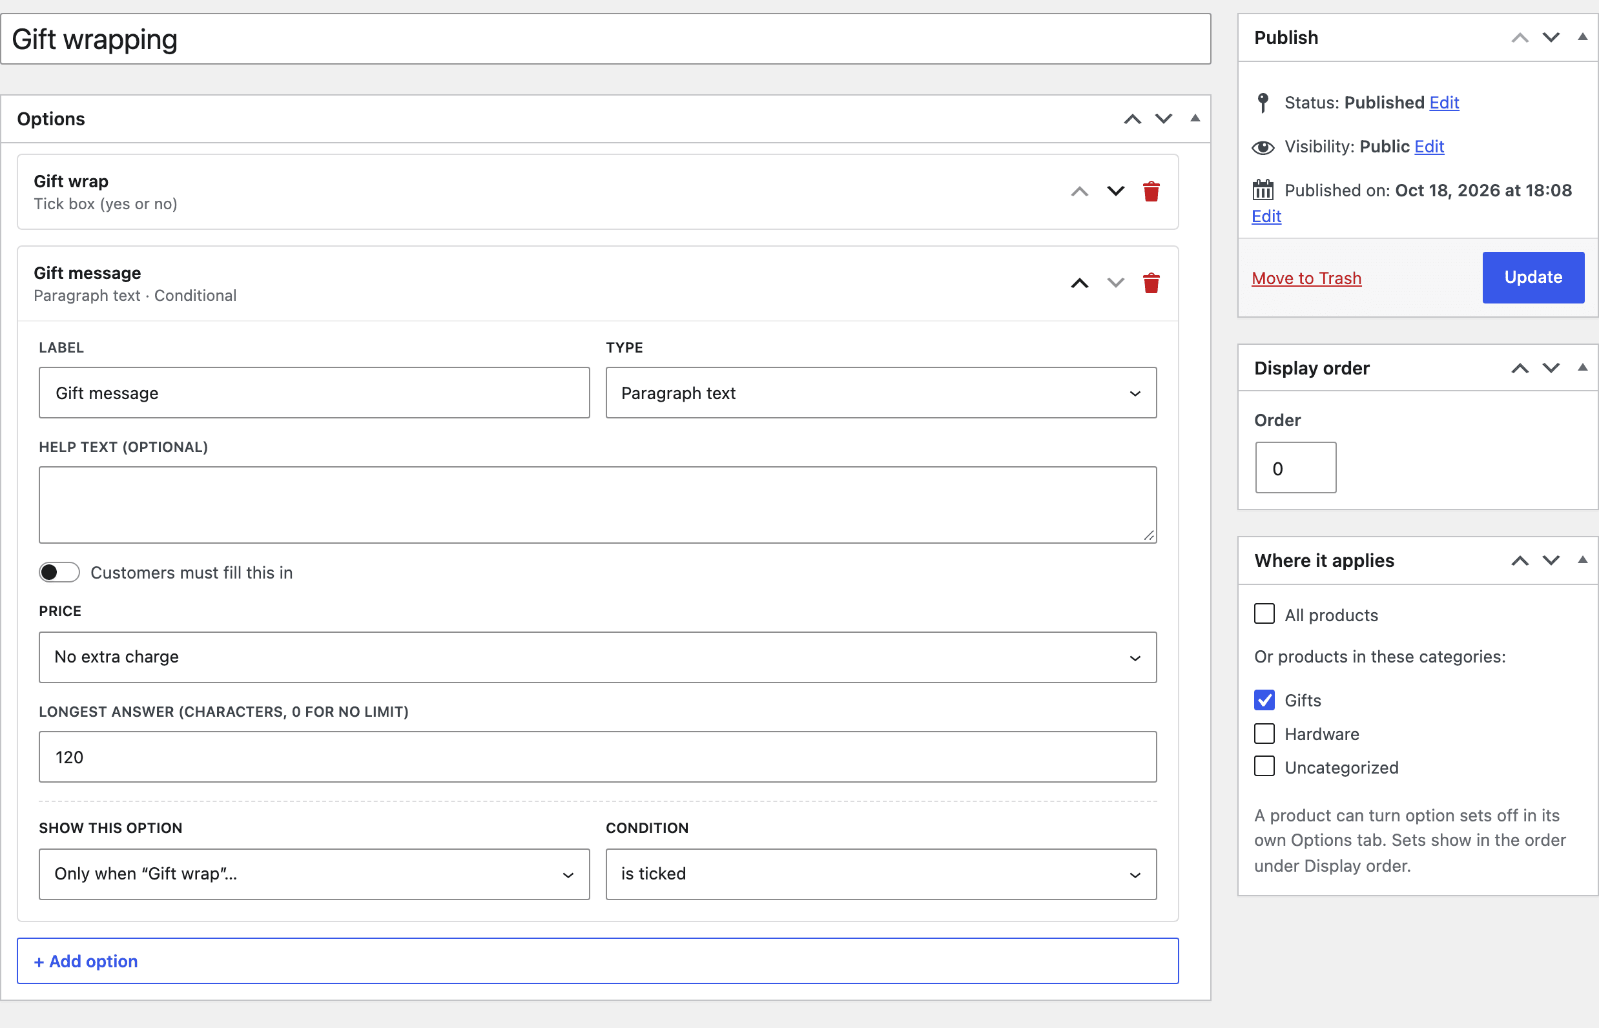Delete the Gift wrap option
The height and width of the screenshot is (1028, 1599).
pos(1151,192)
